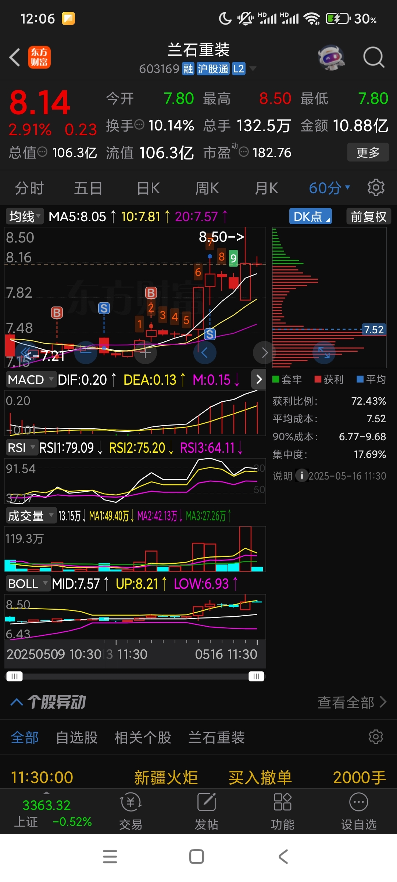The width and height of the screenshot is (397, 882).
Task: Tap arrow button next to MACD values
Action: click(258, 379)
